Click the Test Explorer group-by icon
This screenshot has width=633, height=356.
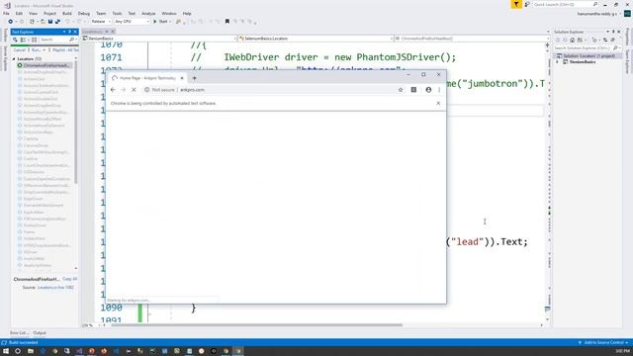click(24, 40)
